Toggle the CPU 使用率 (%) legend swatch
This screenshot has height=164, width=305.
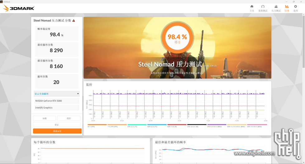(x=197, y=125)
